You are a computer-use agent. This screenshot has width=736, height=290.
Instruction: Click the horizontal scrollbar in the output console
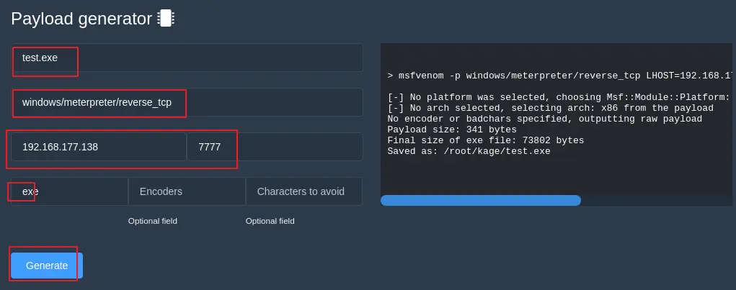481,201
